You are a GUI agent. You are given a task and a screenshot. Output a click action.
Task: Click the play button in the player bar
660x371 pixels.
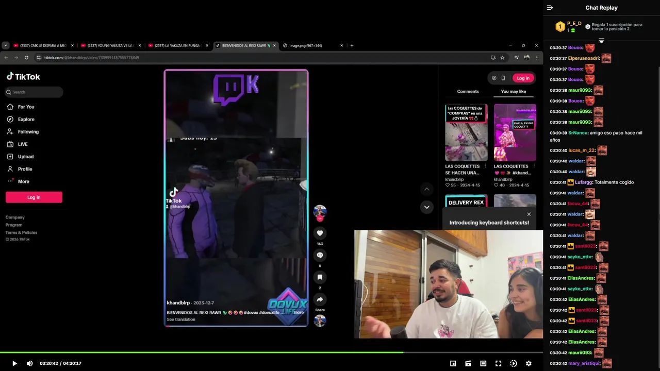[14, 363]
